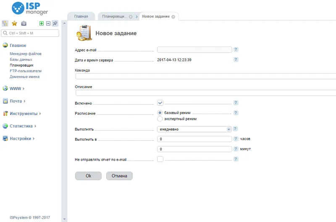
Task: Click the Новое задание clipboard icon
Action: click(x=84, y=33)
